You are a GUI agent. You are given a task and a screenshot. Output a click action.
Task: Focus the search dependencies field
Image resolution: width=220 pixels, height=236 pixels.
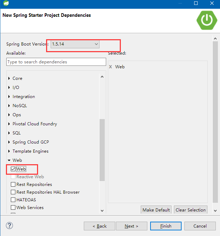point(56,62)
